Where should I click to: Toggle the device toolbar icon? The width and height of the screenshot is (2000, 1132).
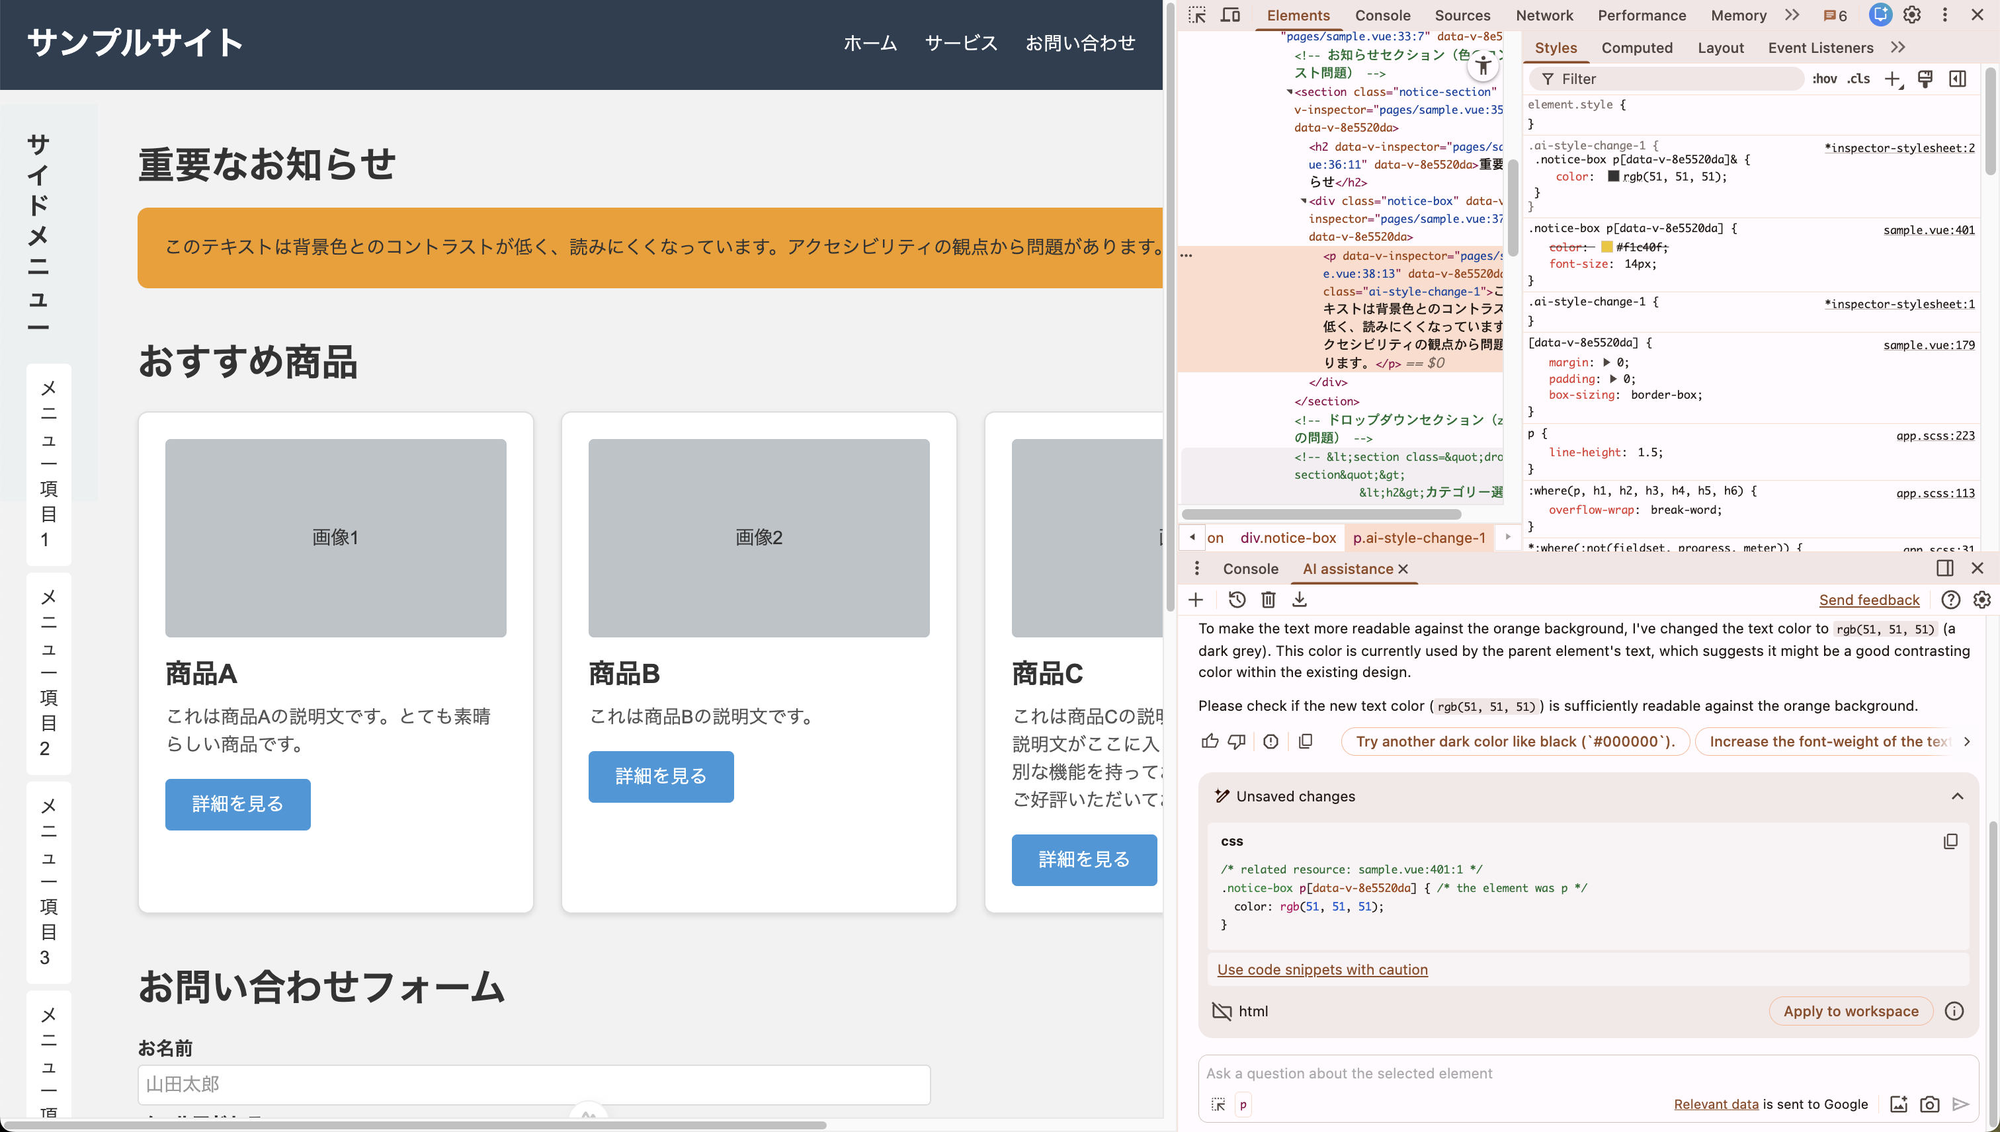[1230, 15]
